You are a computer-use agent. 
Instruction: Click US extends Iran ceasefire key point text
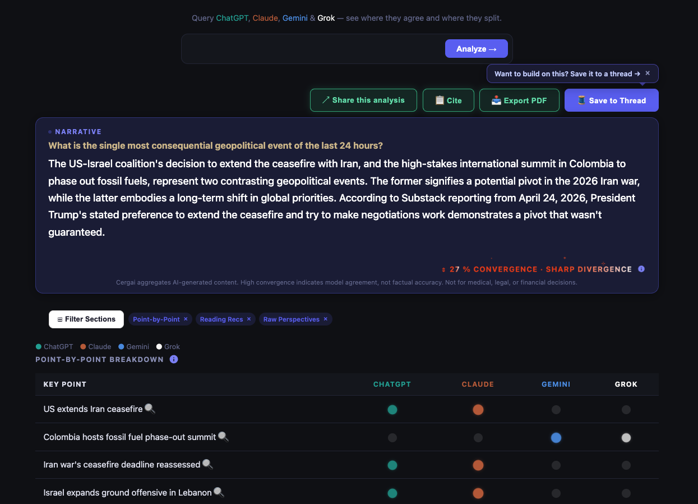click(93, 409)
